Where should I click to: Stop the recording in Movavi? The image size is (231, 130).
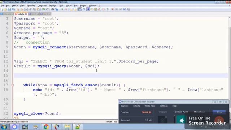point(219,112)
